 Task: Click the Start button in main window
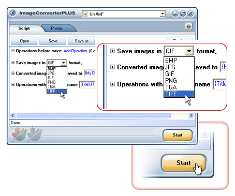[x=178, y=135]
